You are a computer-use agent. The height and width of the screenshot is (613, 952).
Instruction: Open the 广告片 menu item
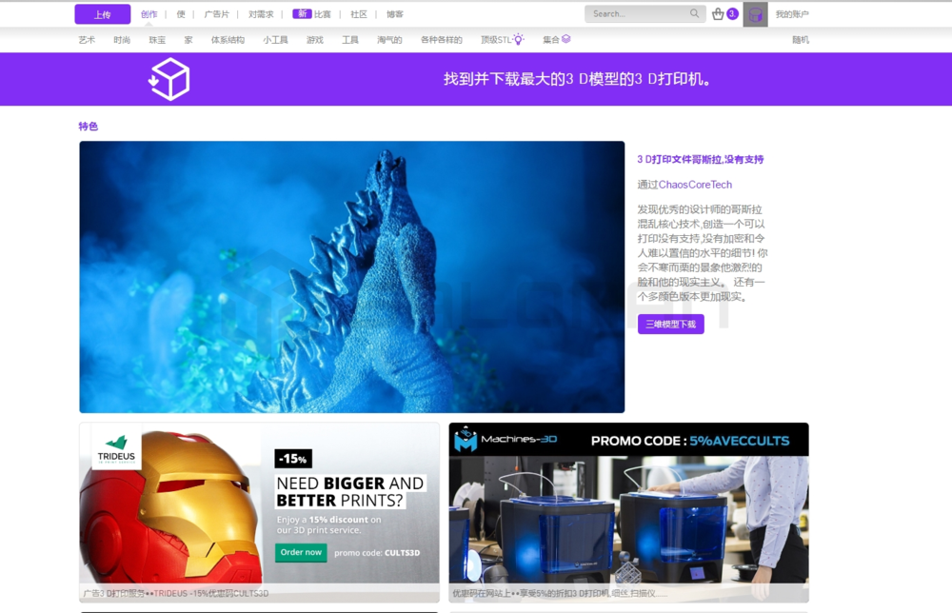[x=217, y=14]
